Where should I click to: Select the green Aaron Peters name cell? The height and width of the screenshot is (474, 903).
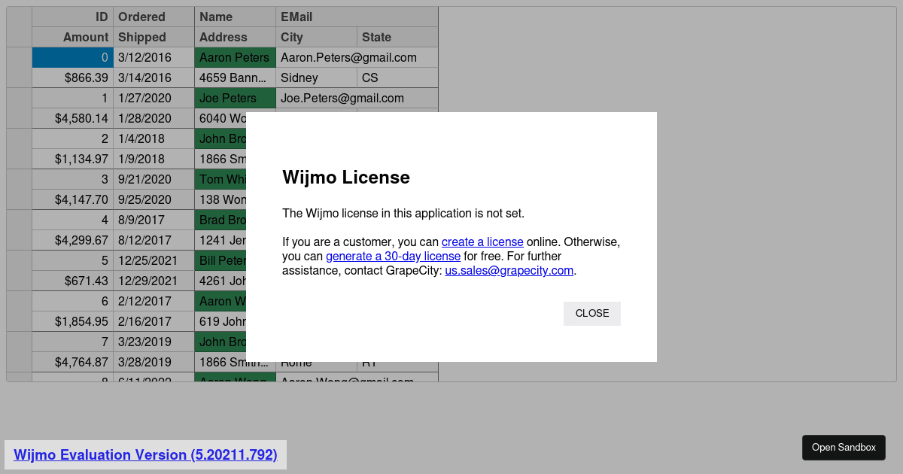233,57
